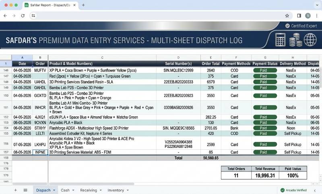Expand the Inventory tab dropdown arrow

(x=128, y=190)
